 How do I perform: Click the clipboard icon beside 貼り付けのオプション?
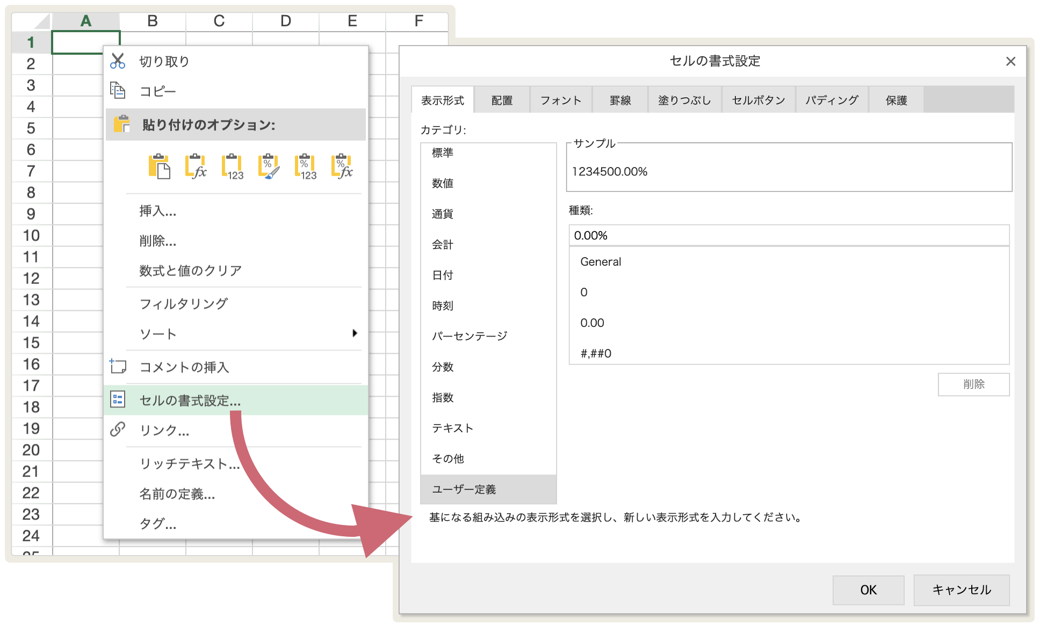pos(121,124)
